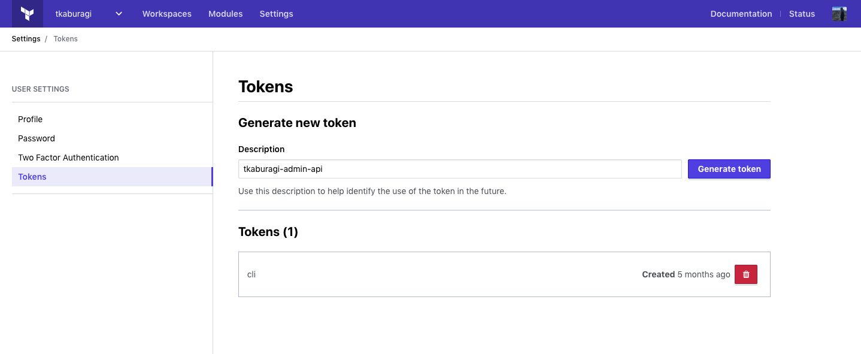Image resolution: width=861 pixels, height=354 pixels.
Task: Open the user avatar menu
Action: pyautogui.click(x=839, y=14)
